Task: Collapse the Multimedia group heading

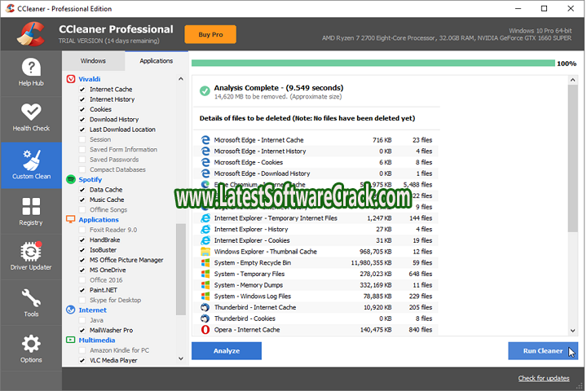Action: (x=96, y=340)
